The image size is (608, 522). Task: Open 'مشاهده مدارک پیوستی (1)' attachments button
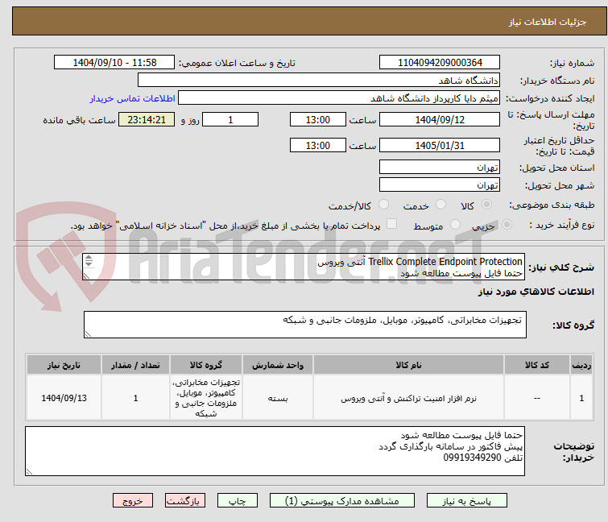click(342, 500)
